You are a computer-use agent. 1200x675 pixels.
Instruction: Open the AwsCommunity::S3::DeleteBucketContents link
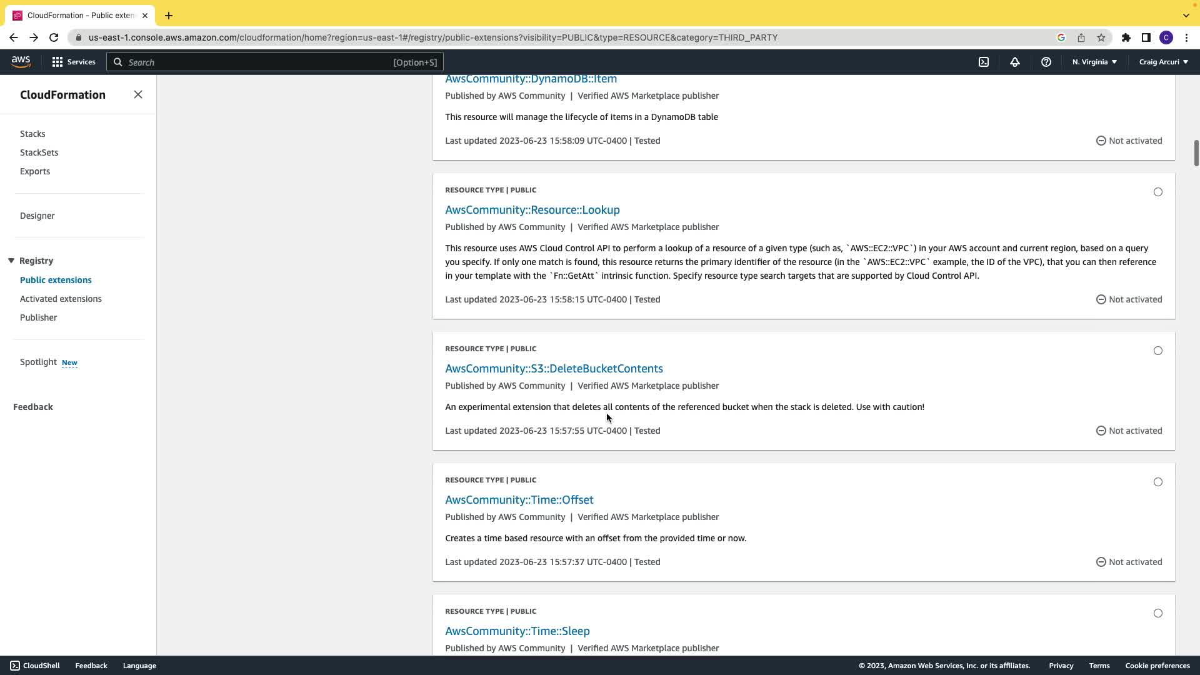554,368
